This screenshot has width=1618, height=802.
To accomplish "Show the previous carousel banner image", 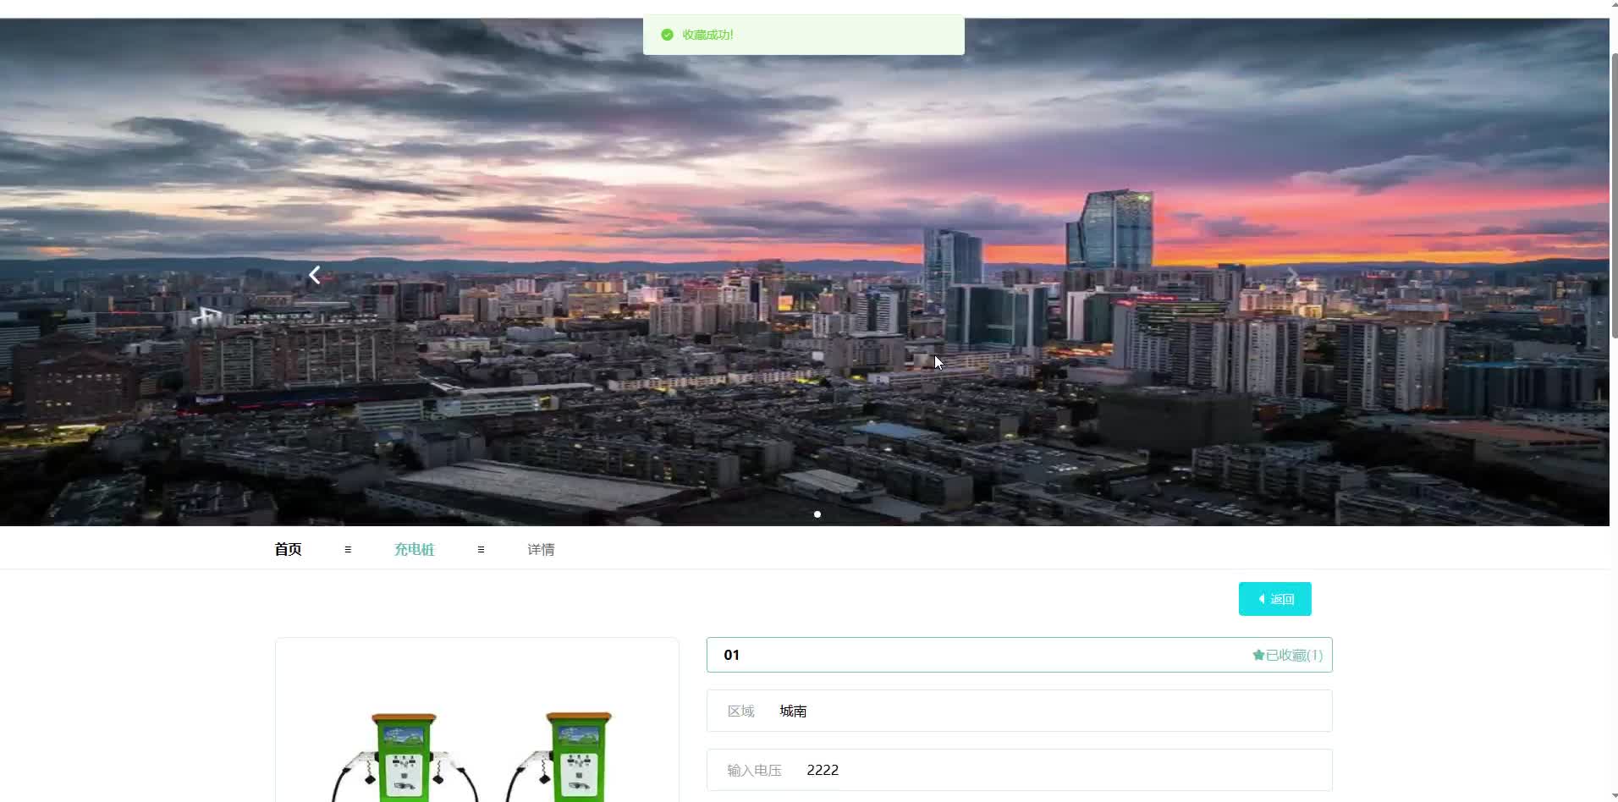I will (315, 275).
